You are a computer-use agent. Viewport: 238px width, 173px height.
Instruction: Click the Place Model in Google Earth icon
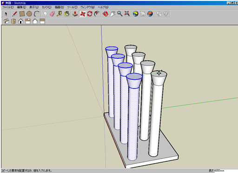[150, 14]
